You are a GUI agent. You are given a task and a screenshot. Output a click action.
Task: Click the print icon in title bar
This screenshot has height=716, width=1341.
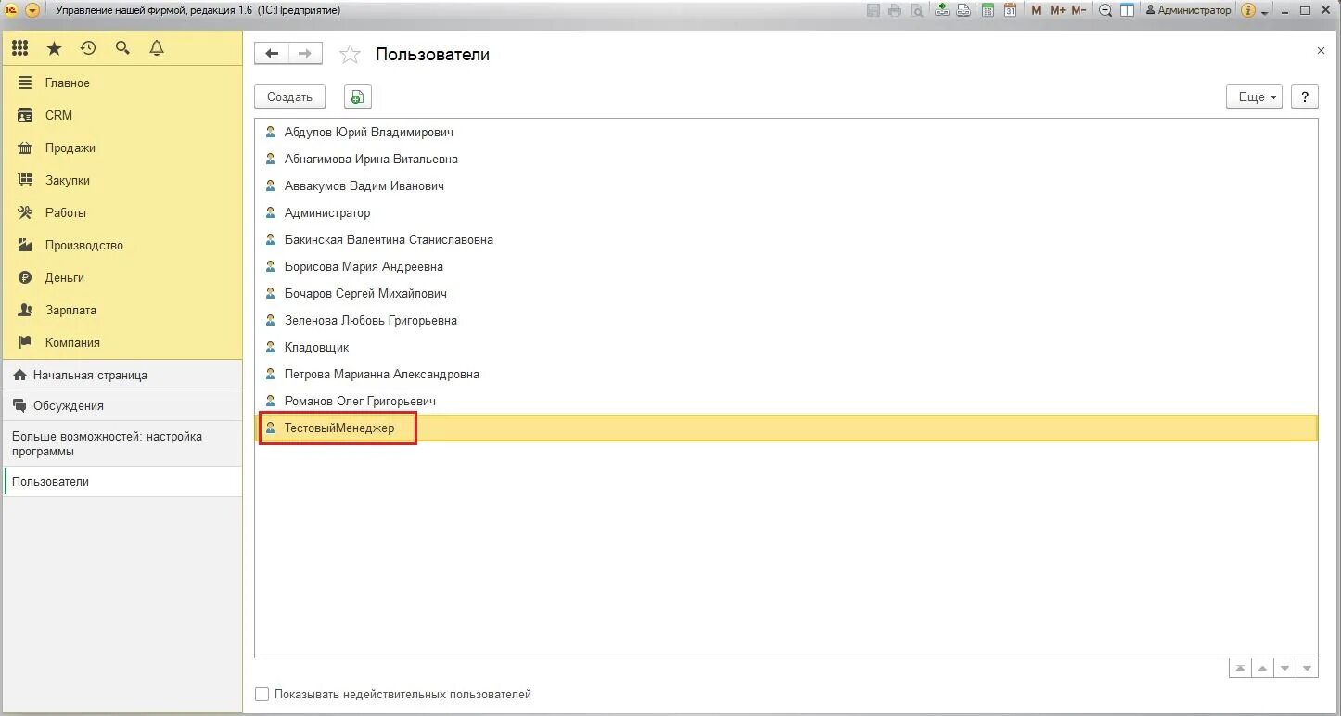click(895, 10)
